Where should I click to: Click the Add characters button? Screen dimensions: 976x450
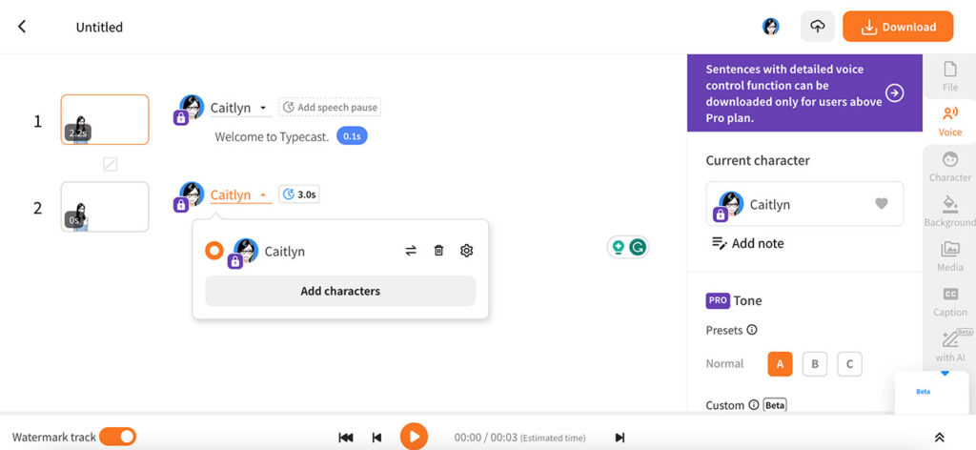340,291
